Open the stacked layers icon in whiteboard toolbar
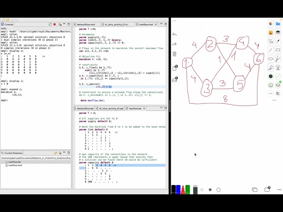This screenshot has height=212, width=283. [x=278, y=33]
